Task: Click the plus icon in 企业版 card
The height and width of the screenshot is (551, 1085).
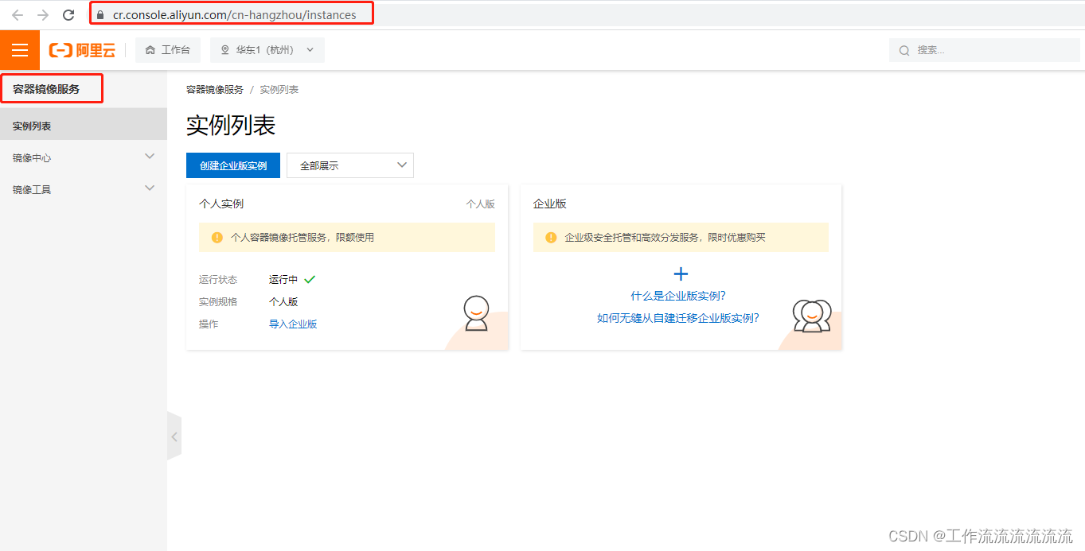Action: coord(681,274)
